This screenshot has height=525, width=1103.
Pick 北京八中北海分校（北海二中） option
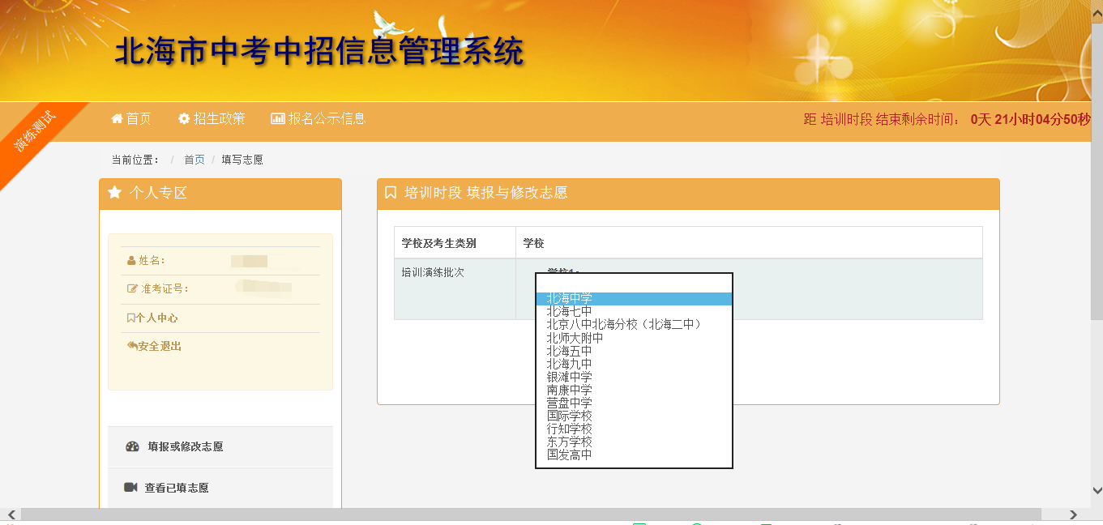[623, 325]
